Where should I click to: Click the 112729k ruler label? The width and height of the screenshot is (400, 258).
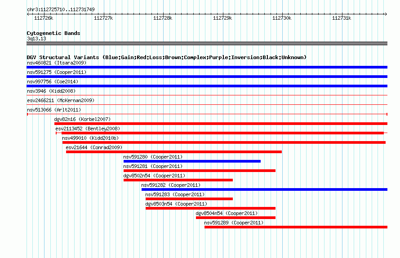click(x=222, y=18)
